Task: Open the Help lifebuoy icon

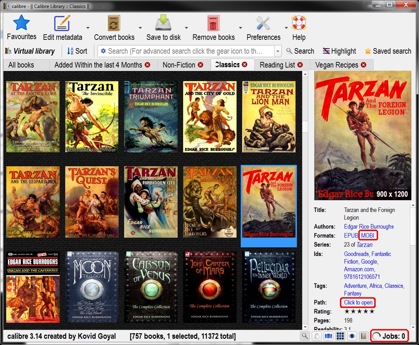Action: click(x=299, y=23)
